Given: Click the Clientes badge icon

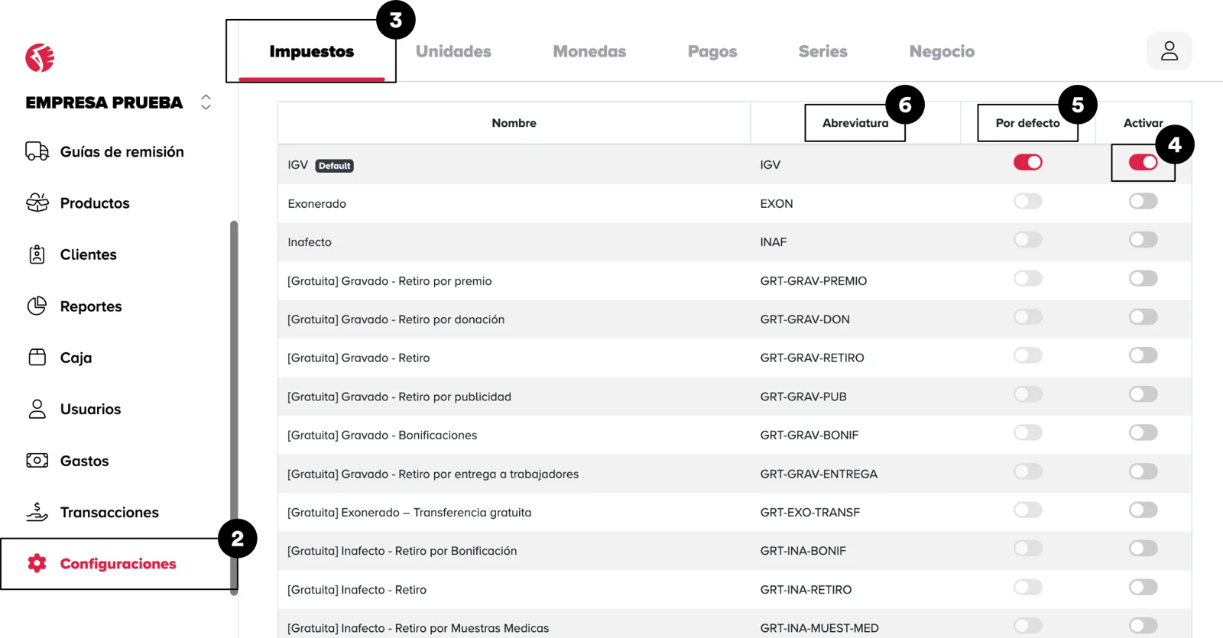Looking at the screenshot, I should [37, 254].
